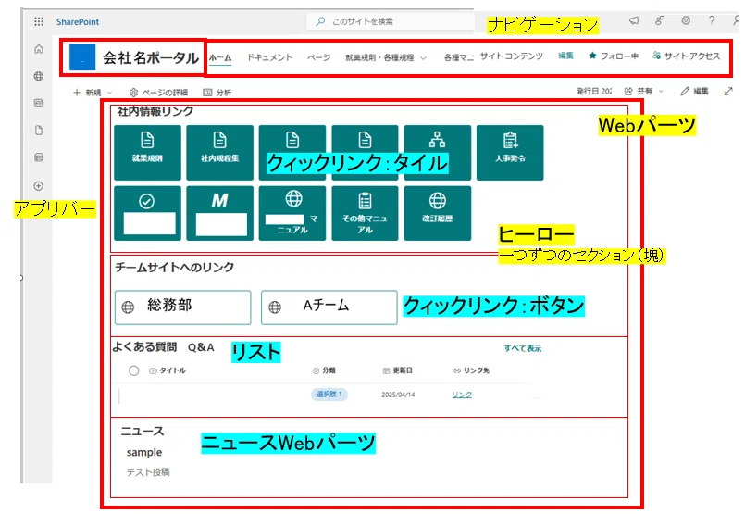Click the expand full-screen arrow icon
Screen dimensions: 745x514
pyautogui.click(x=728, y=92)
